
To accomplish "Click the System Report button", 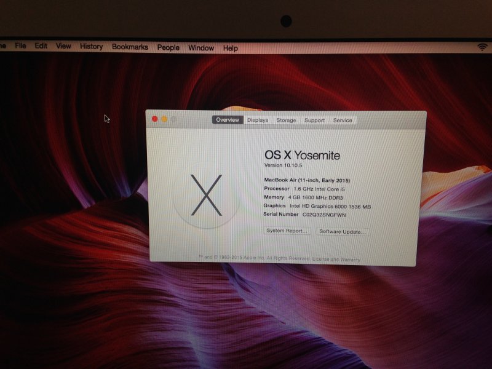I will click(286, 231).
